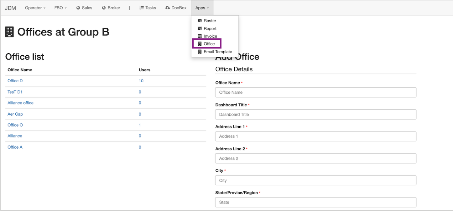This screenshot has width=453, height=211.
Task: Expand the Operator dropdown menu
Action: pos(35,8)
